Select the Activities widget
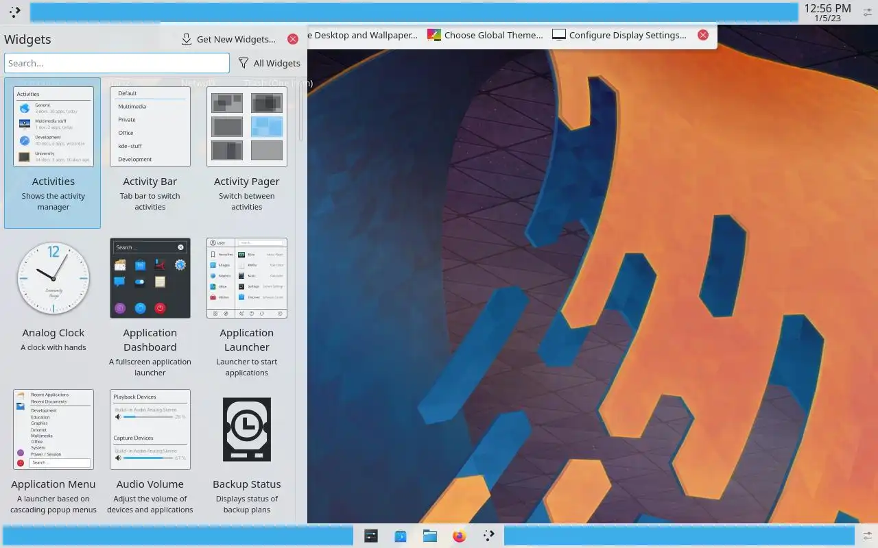 click(53, 153)
